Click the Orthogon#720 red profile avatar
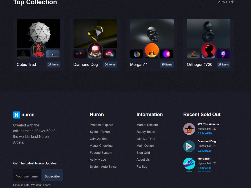251x188 pixels. tap(208, 50)
